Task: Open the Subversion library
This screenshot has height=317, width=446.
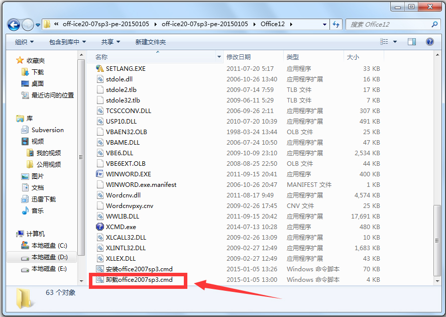Action: 42,130
